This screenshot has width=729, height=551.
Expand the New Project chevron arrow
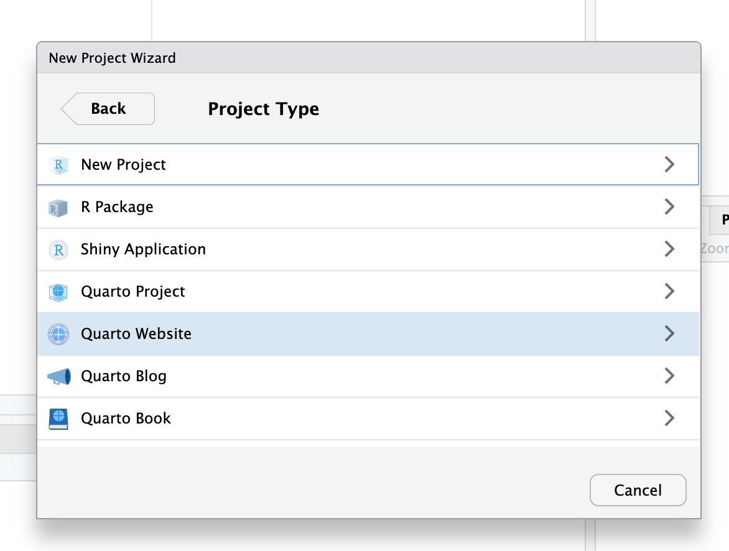(669, 164)
